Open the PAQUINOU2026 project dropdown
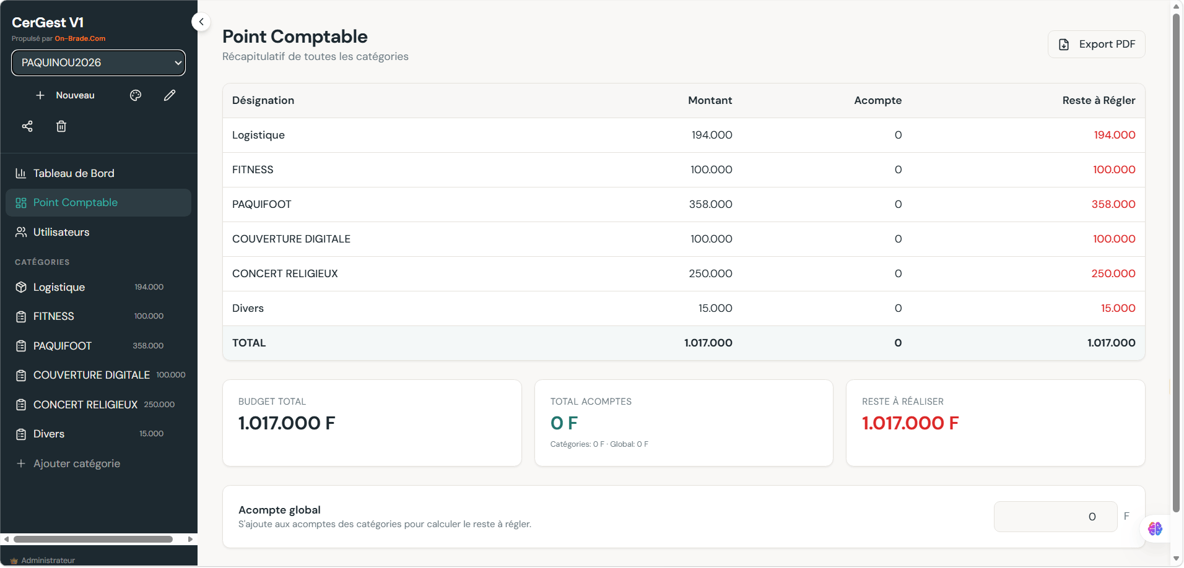 [x=98, y=62]
